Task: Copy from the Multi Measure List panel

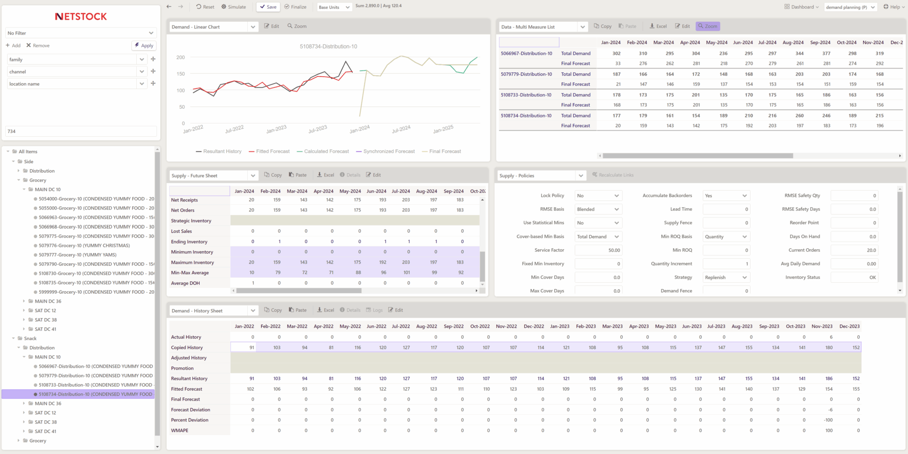Action: coord(602,26)
